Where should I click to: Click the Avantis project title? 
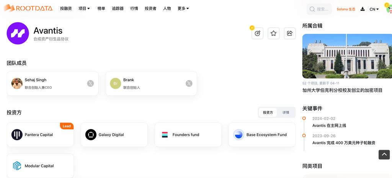click(48, 31)
